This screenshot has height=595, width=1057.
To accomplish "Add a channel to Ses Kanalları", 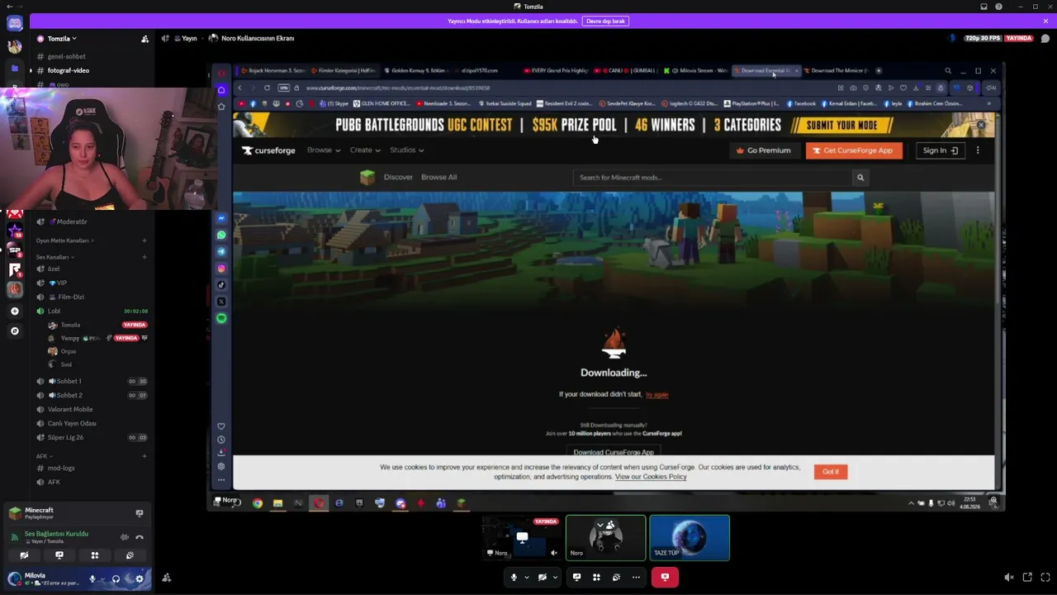I will pyautogui.click(x=144, y=257).
